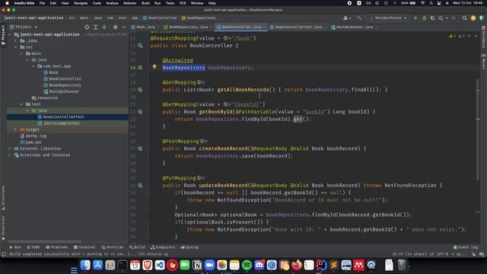Open the Project view dropdown
487x274 pixels.
pos(24,27)
